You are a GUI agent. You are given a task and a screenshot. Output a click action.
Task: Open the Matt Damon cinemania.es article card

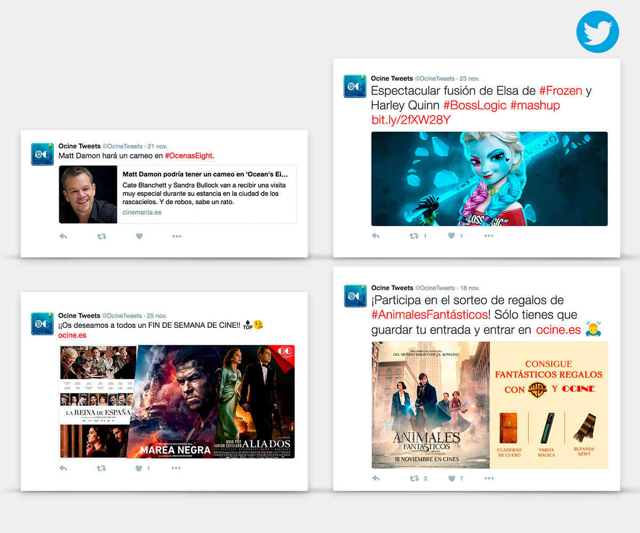(178, 194)
